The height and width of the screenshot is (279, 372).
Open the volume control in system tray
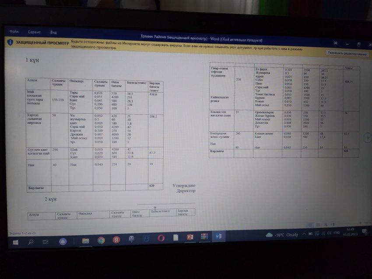click(329, 233)
